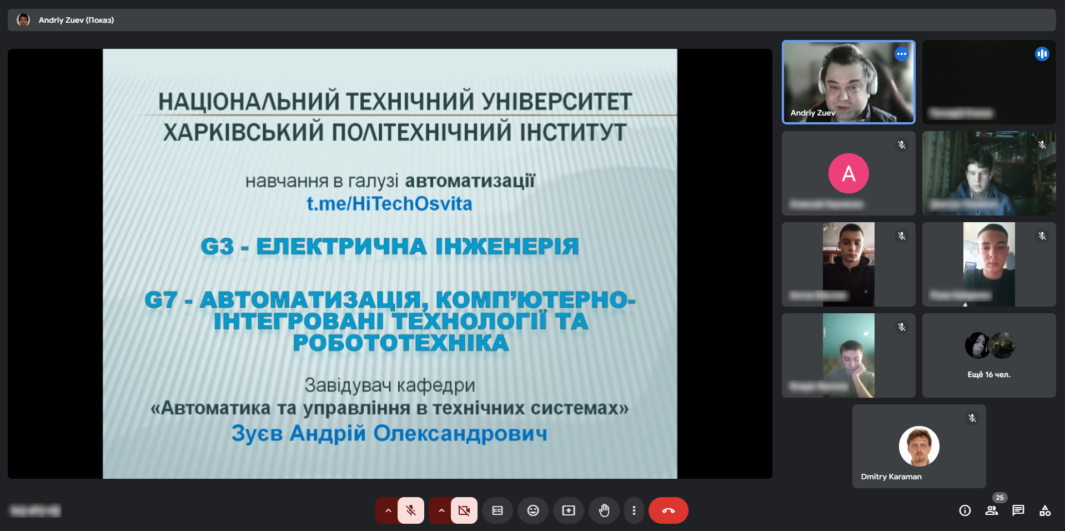Click the pink "A" avatar
The height and width of the screenshot is (531, 1065).
848,173
